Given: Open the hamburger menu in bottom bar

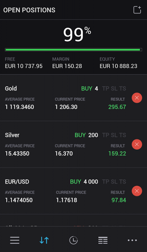Looking at the screenshot, I should click(x=15, y=240).
